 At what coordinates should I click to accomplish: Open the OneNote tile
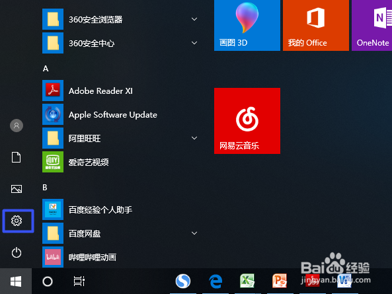372,25
